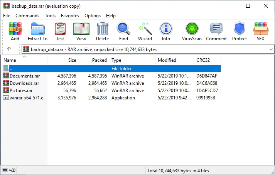Click the Extract To toolbar icon
Image resolution: width=275 pixels, height=175 pixels.
(x=37, y=31)
